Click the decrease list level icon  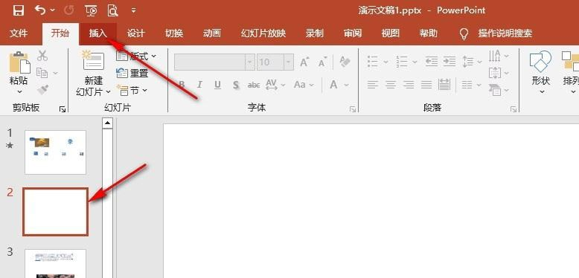(431, 62)
